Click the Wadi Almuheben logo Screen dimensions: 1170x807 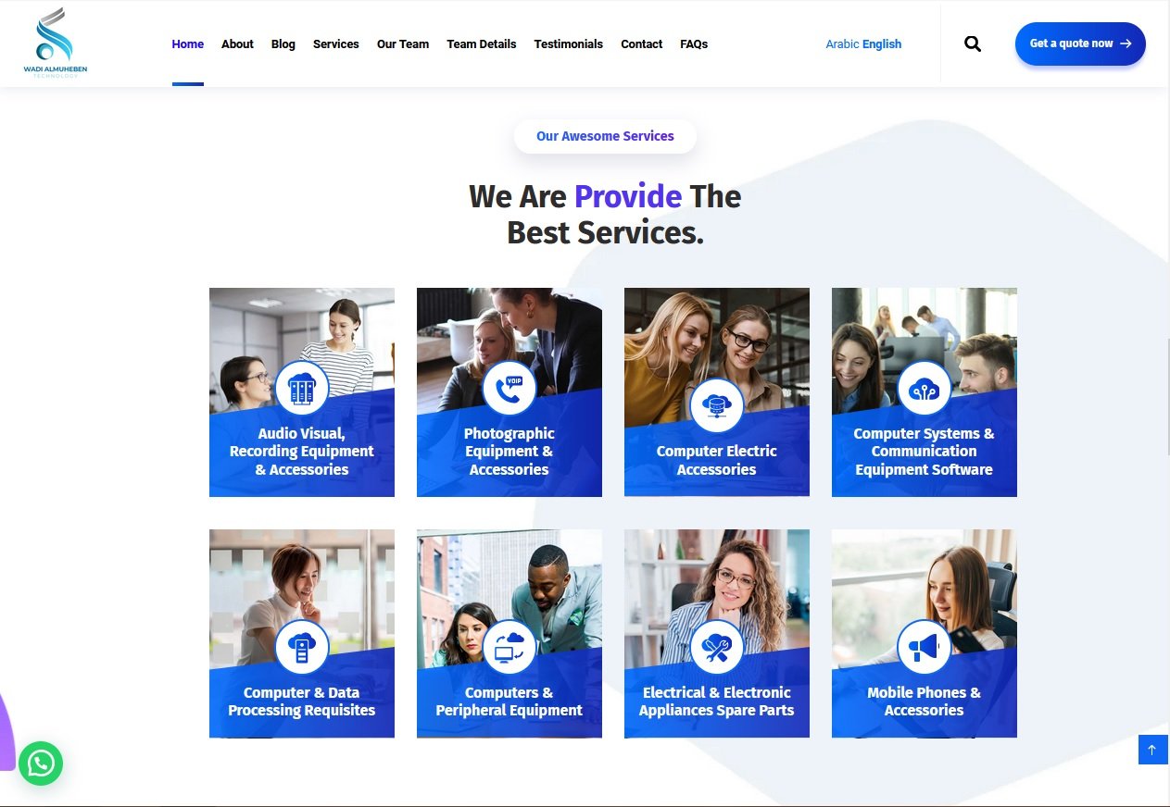56,43
